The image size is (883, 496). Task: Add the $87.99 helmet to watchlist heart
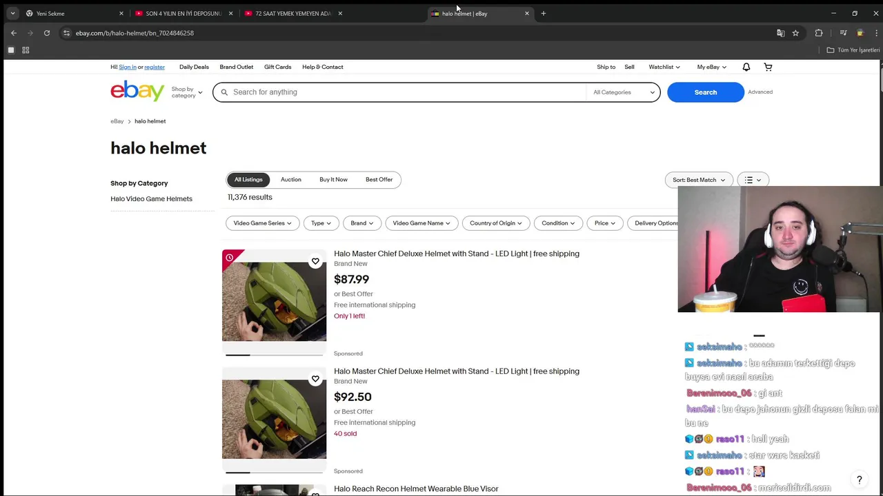tap(315, 261)
